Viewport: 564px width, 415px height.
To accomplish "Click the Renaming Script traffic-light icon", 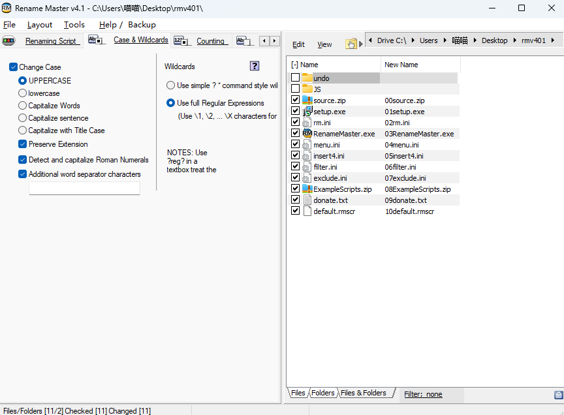I will 9,41.
